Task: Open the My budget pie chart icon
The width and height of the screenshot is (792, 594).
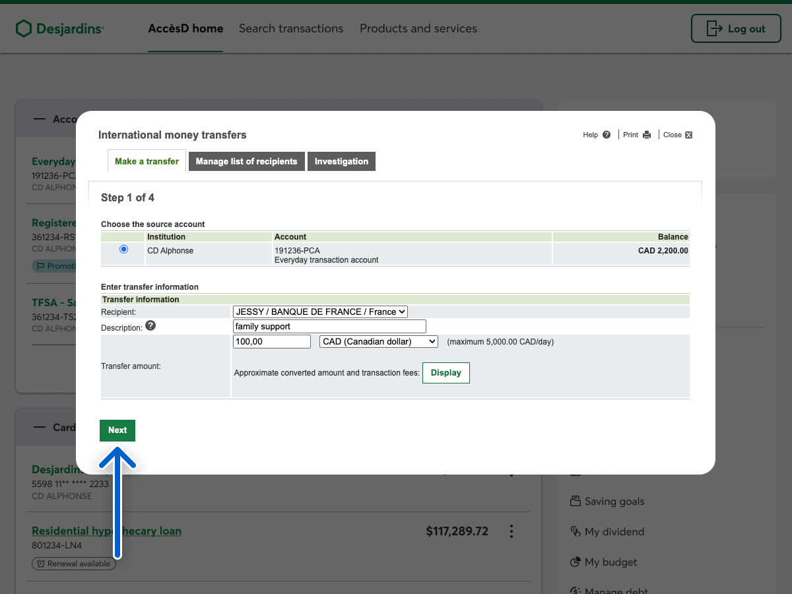Action: (576, 562)
